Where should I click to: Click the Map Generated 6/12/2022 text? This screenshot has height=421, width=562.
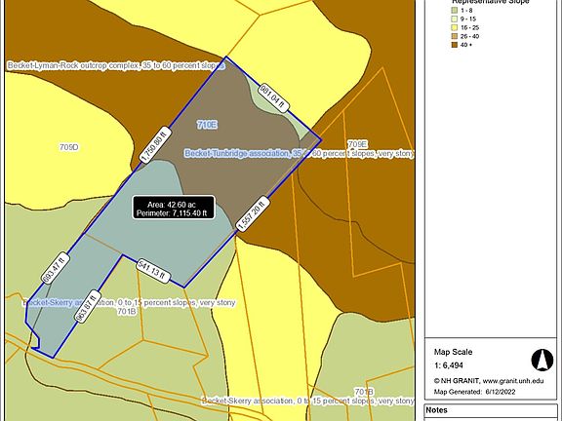(474, 392)
